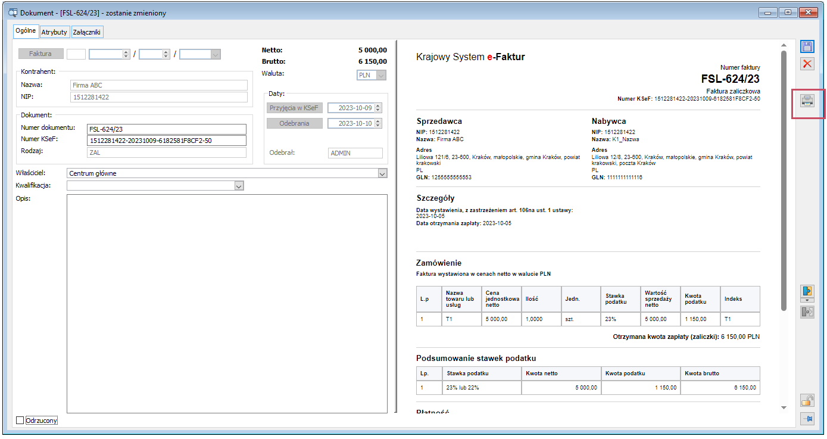Click the stepper of the second number field

pyautogui.click(x=166, y=54)
